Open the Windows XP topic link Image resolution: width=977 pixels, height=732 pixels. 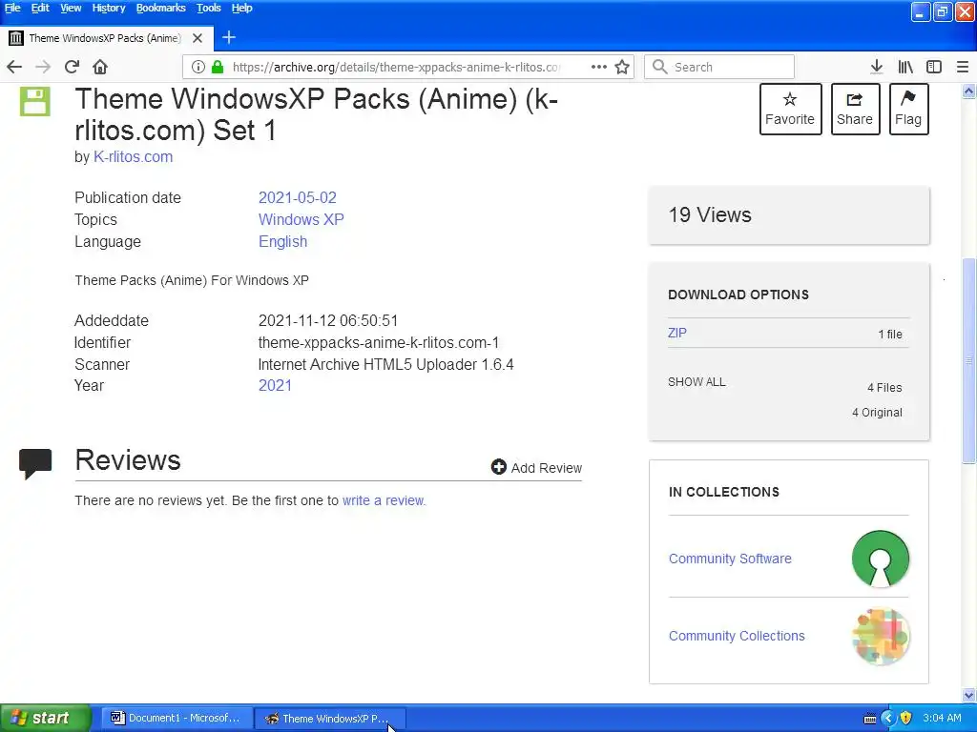pyautogui.click(x=301, y=220)
